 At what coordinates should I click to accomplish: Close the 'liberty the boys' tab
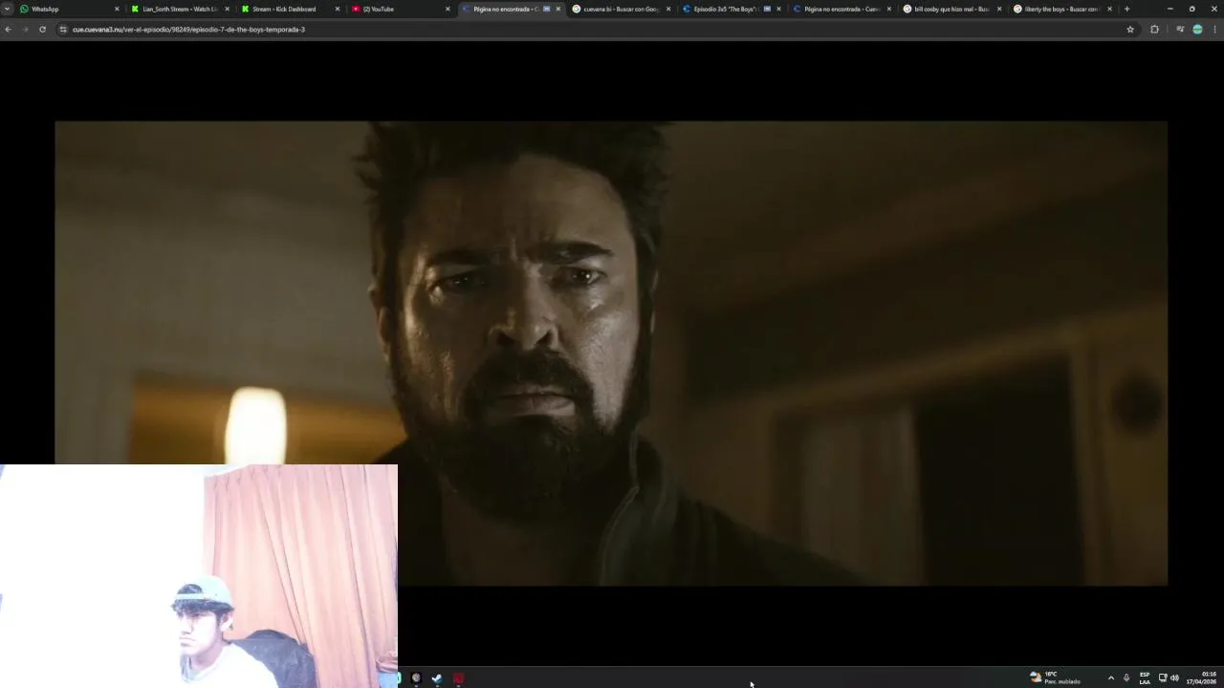(x=1109, y=9)
